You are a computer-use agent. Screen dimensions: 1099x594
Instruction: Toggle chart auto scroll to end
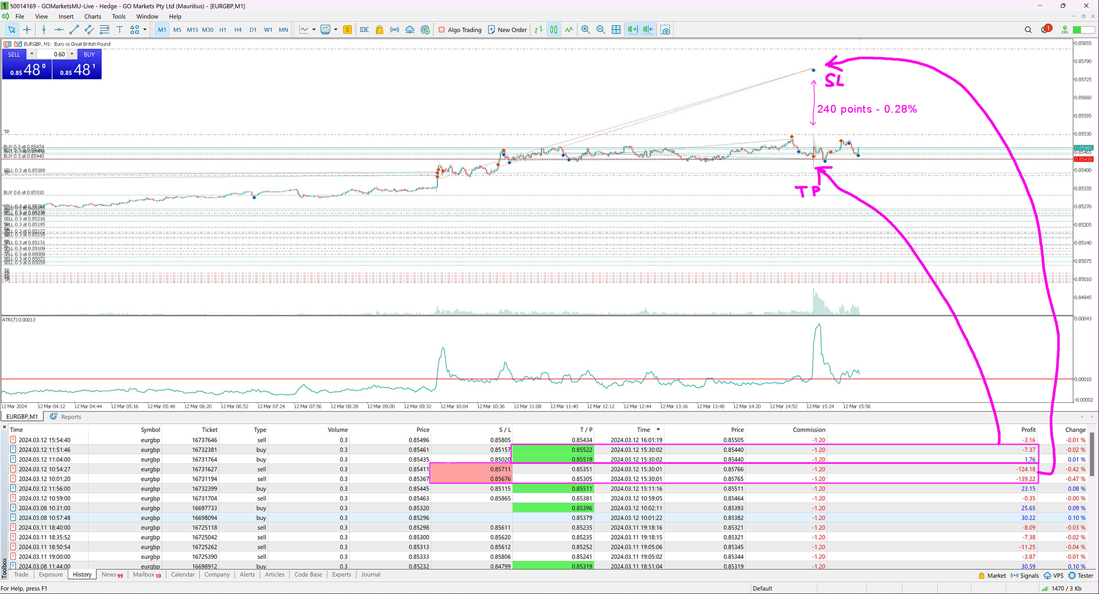[x=632, y=30]
